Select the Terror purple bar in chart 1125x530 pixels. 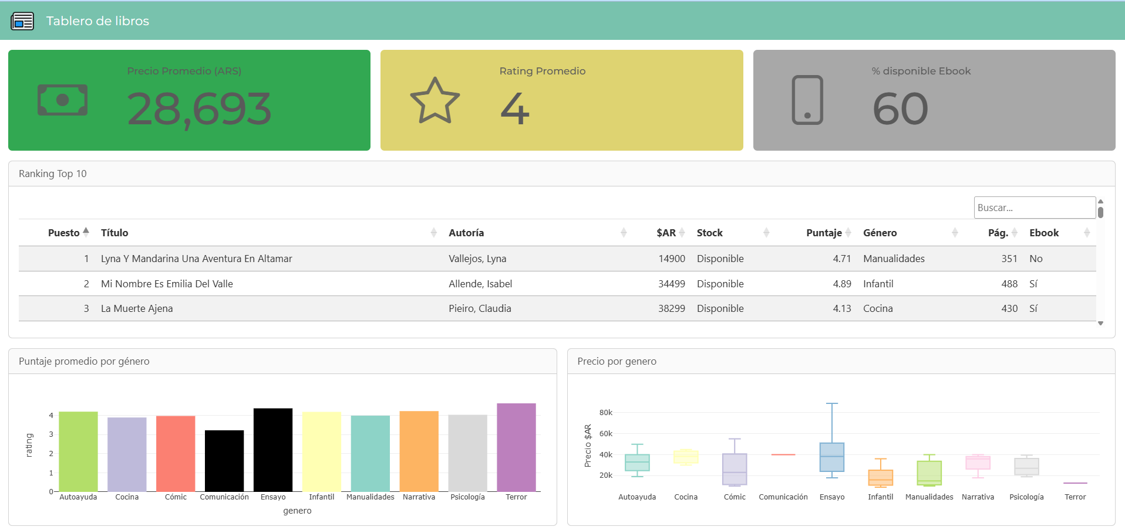tap(516, 447)
